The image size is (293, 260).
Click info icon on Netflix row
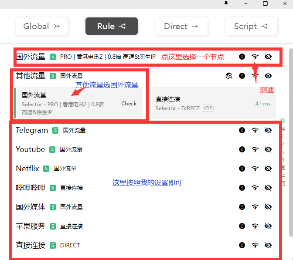point(242,169)
